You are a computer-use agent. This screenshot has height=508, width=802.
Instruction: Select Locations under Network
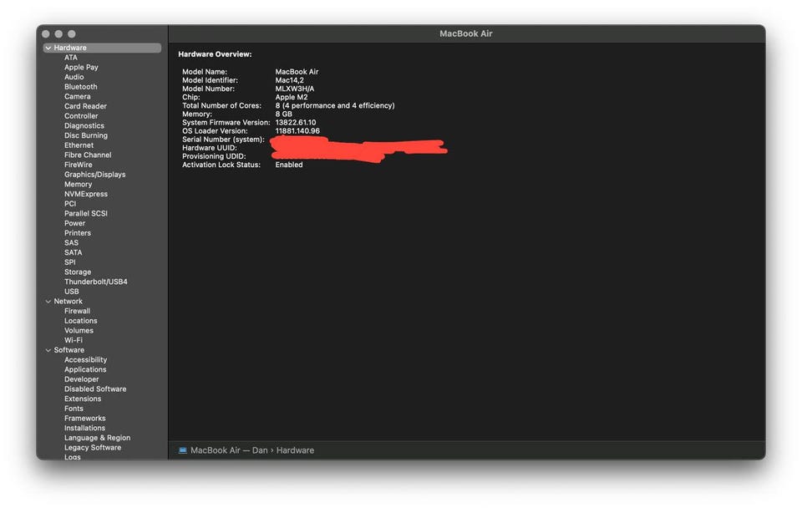coord(80,320)
